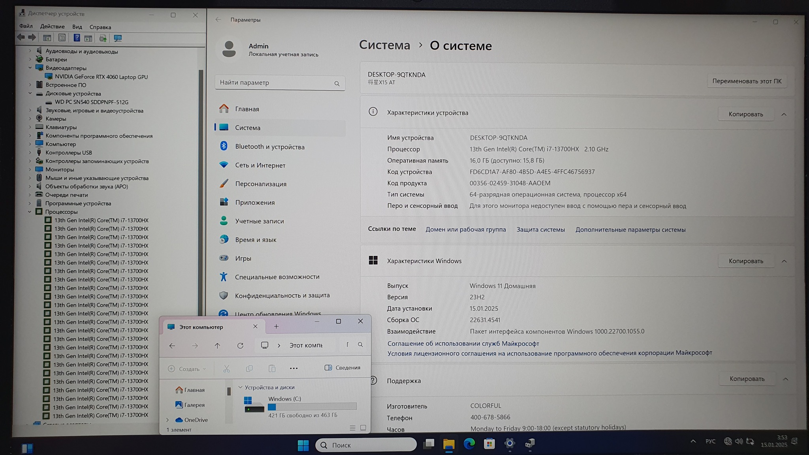Open the Защита системы link
The image size is (809, 455).
coord(540,229)
